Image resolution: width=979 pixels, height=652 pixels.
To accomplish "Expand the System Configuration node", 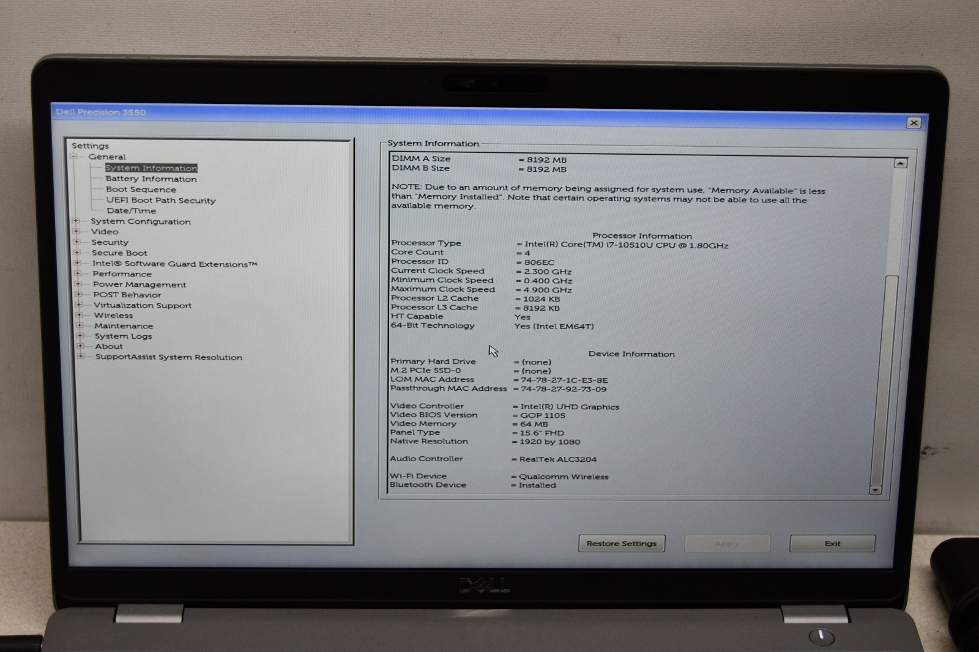I will tap(76, 221).
